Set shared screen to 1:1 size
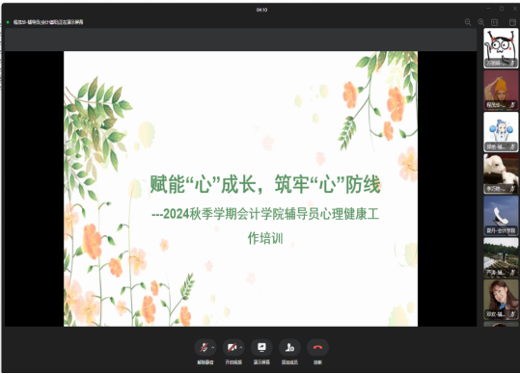Viewport: 520px width, 374px height. (x=495, y=22)
